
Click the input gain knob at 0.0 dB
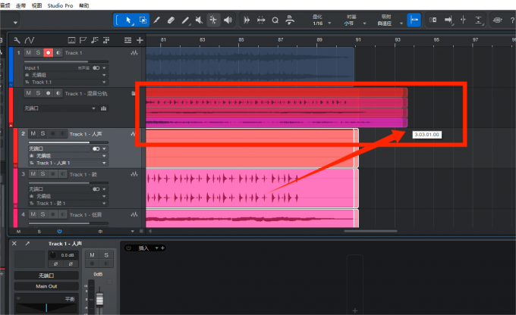pos(52,255)
